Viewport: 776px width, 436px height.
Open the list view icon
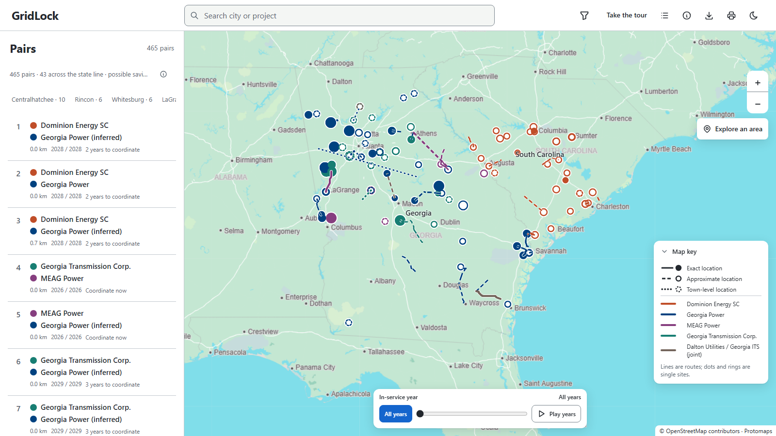664,16
